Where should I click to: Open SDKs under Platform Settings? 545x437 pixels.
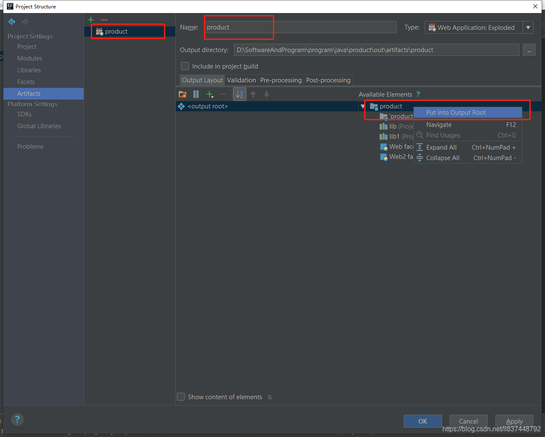click(24, 114)
